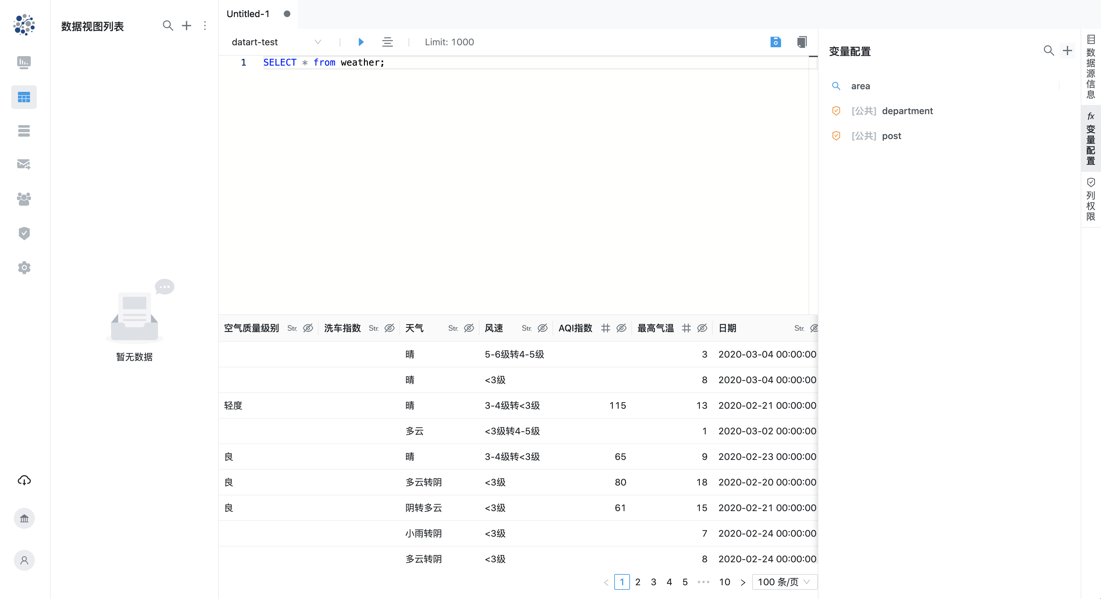Open the data sources stack sidebar icon
1101x599 pixels.
click(24, 131)
